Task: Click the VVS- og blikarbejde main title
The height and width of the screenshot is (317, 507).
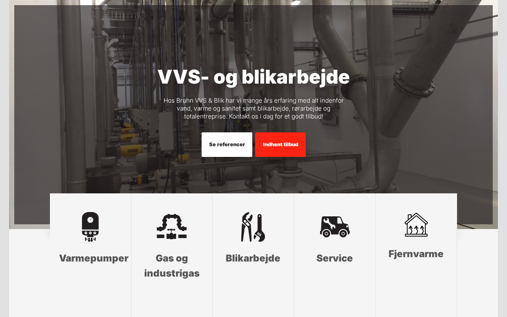Action: [x=253, y=77]
